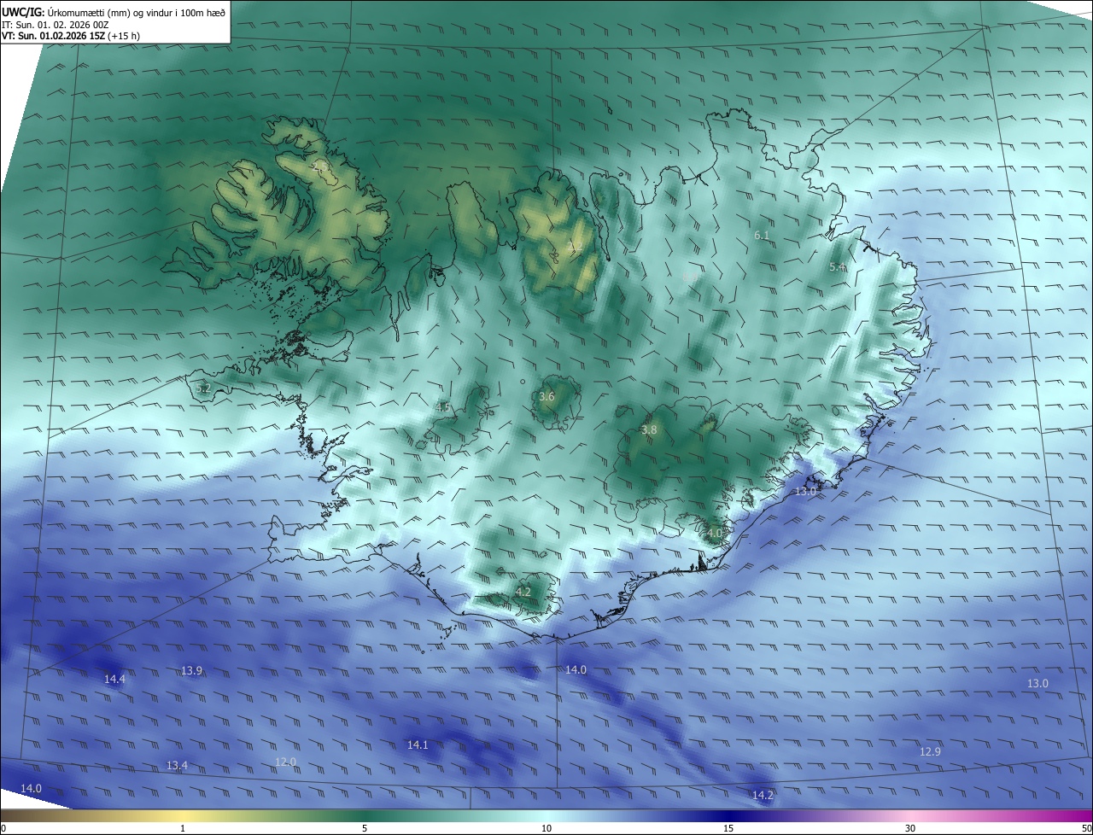Click the 13.9 value label
The image size is (1093, 835).
click(191, 671)
